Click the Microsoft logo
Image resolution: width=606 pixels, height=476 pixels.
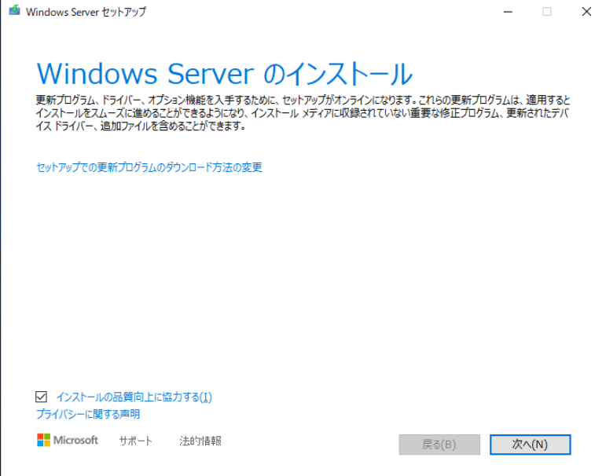pos(68,440)
